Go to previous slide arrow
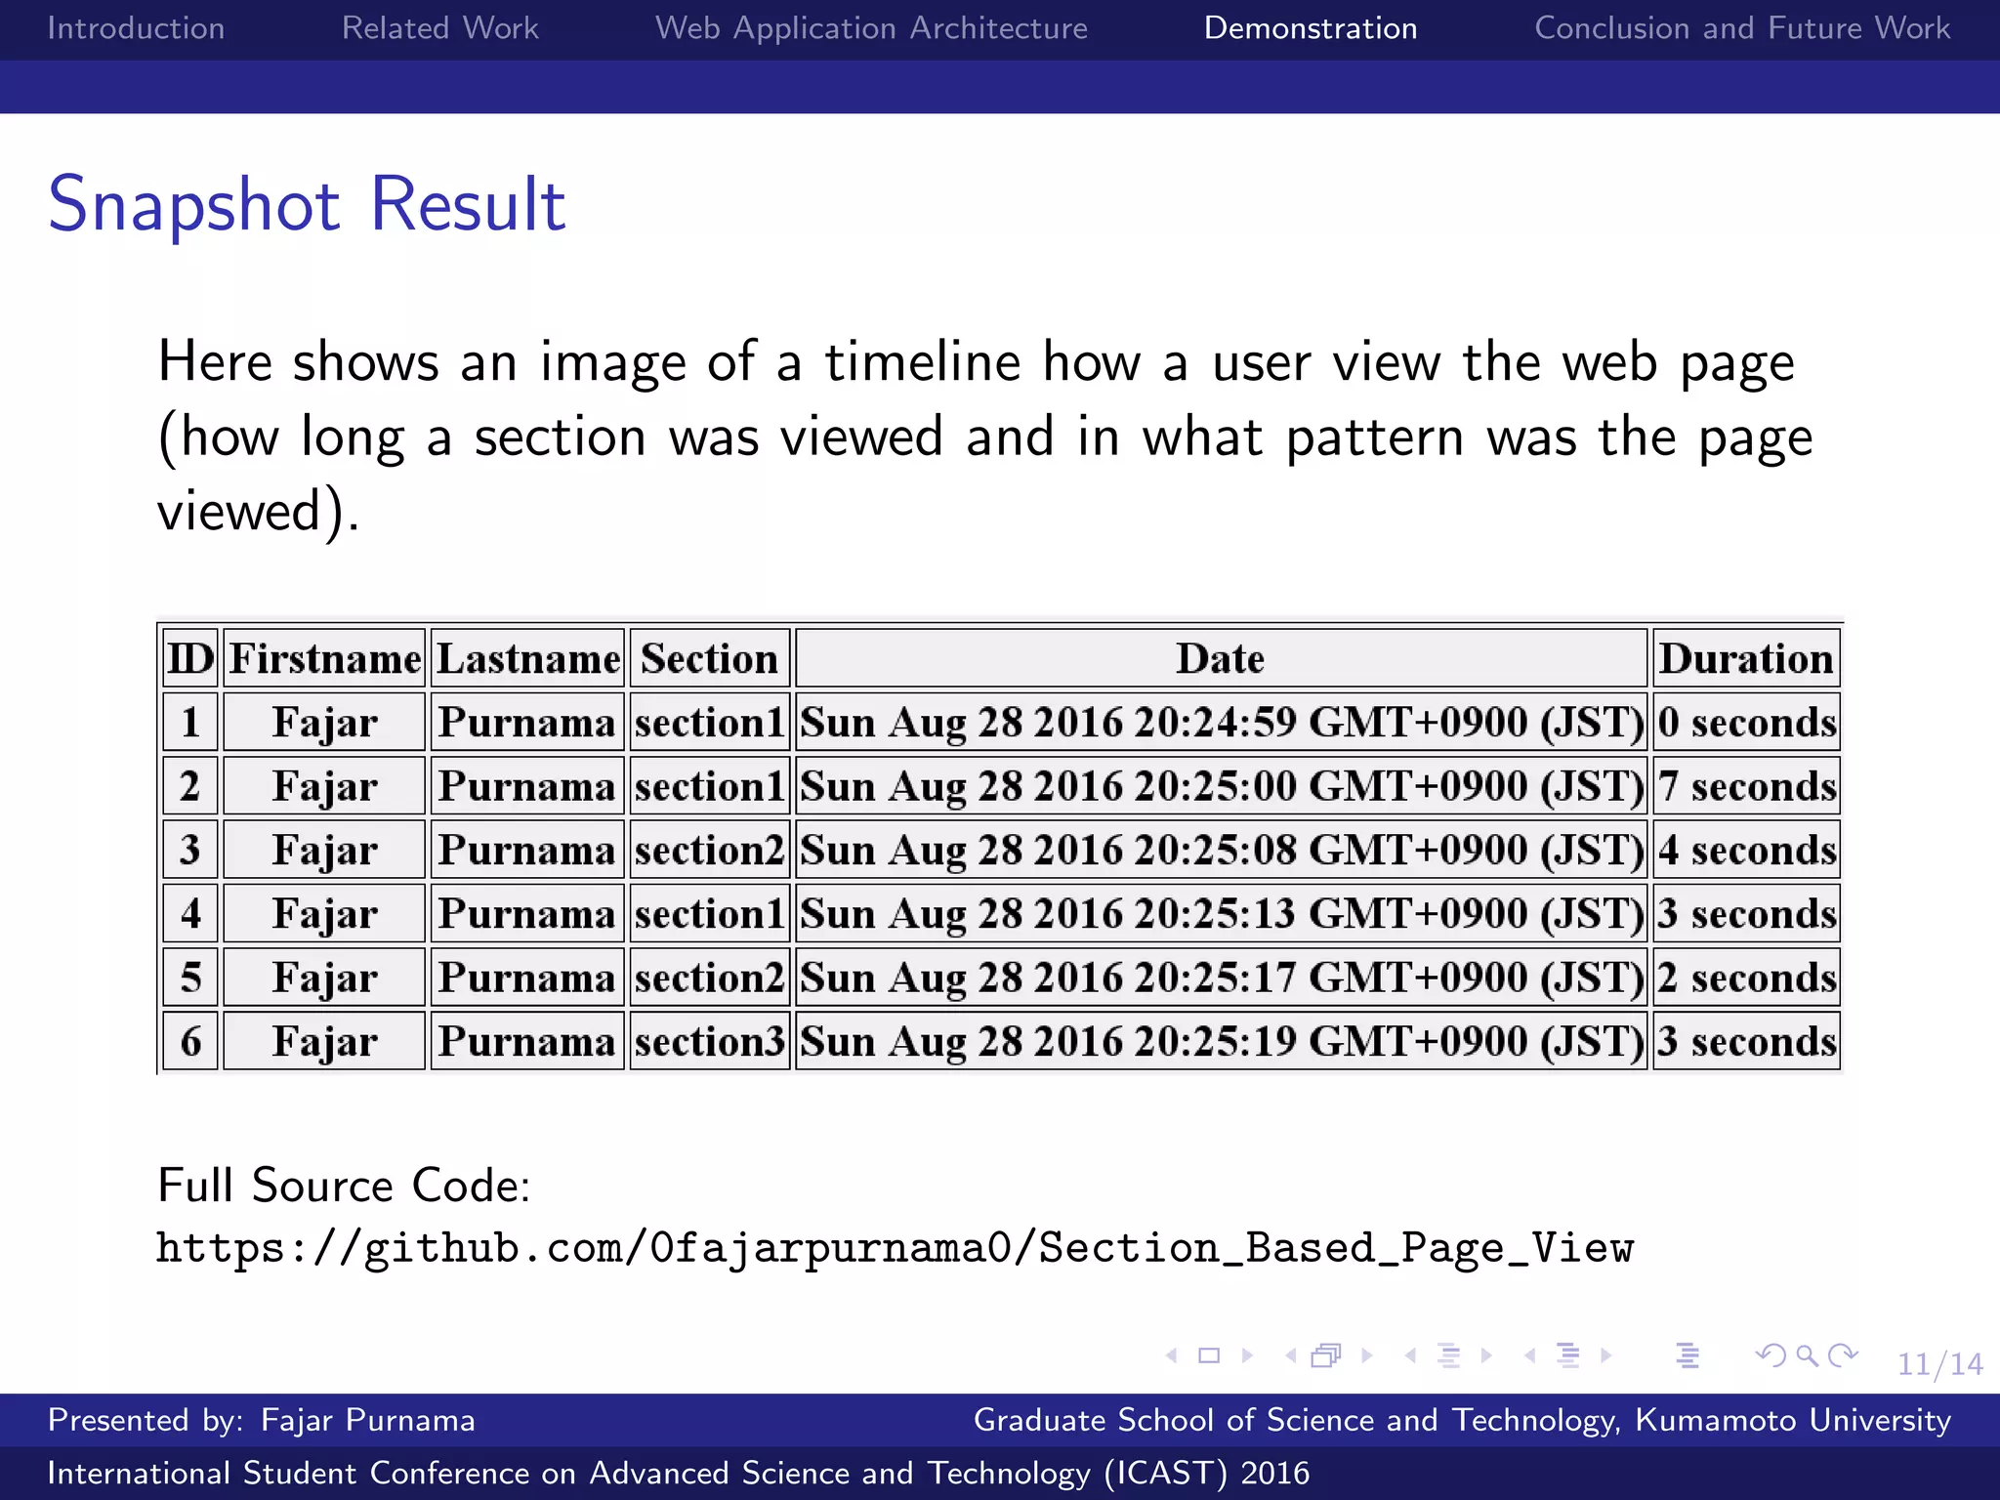 1172,1355
